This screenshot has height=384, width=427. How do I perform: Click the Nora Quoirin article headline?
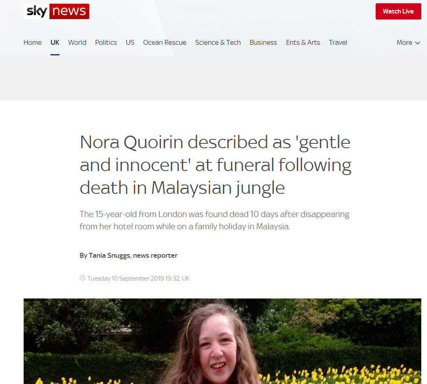216,165
